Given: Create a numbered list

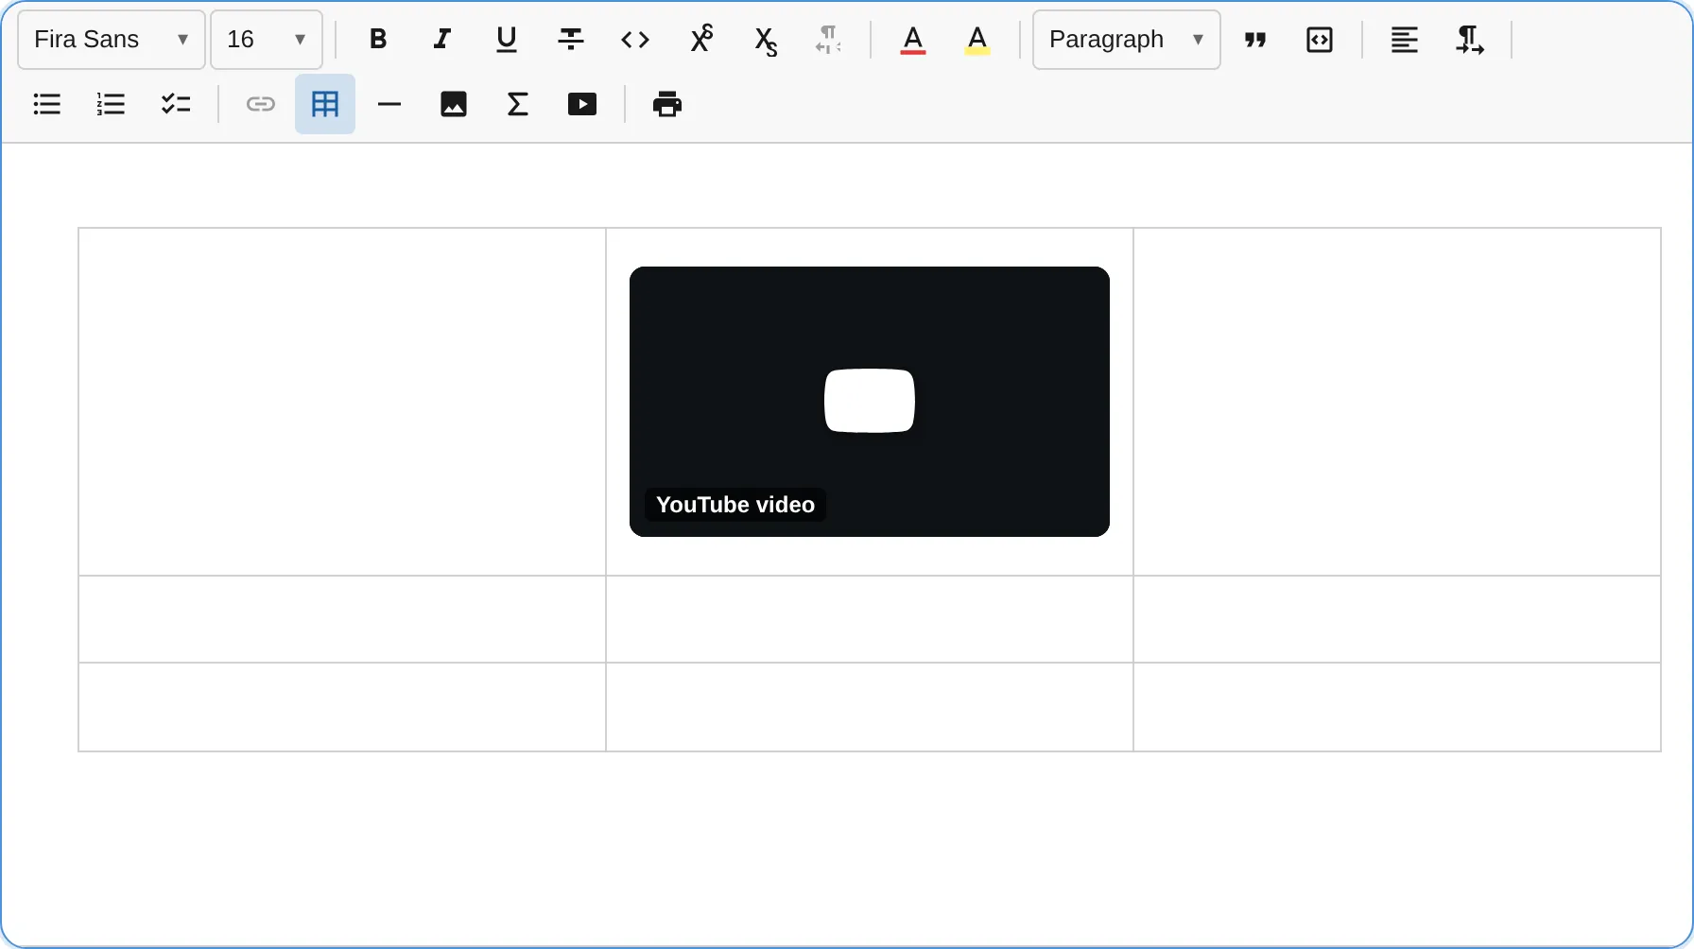Looking at the screenshot, I should pyautogui.click(x=112, y=104).
